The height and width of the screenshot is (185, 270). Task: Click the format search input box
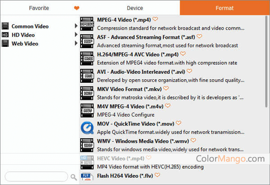pyautogui.click(x=36, y=176)
